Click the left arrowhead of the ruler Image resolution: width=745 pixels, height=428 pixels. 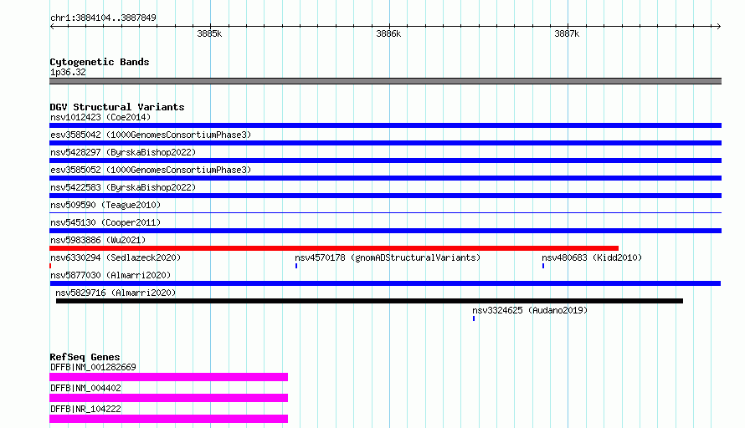coord(52,27)
